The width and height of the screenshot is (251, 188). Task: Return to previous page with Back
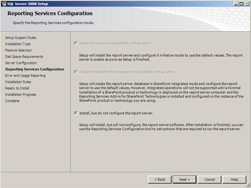[160, 179]
